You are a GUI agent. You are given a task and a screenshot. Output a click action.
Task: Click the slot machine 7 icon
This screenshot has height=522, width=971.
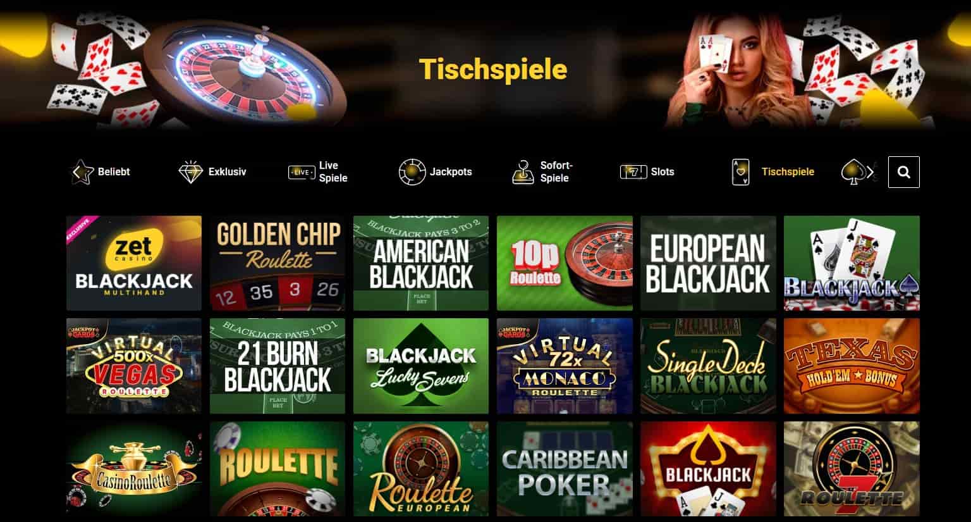click(633, 172)
